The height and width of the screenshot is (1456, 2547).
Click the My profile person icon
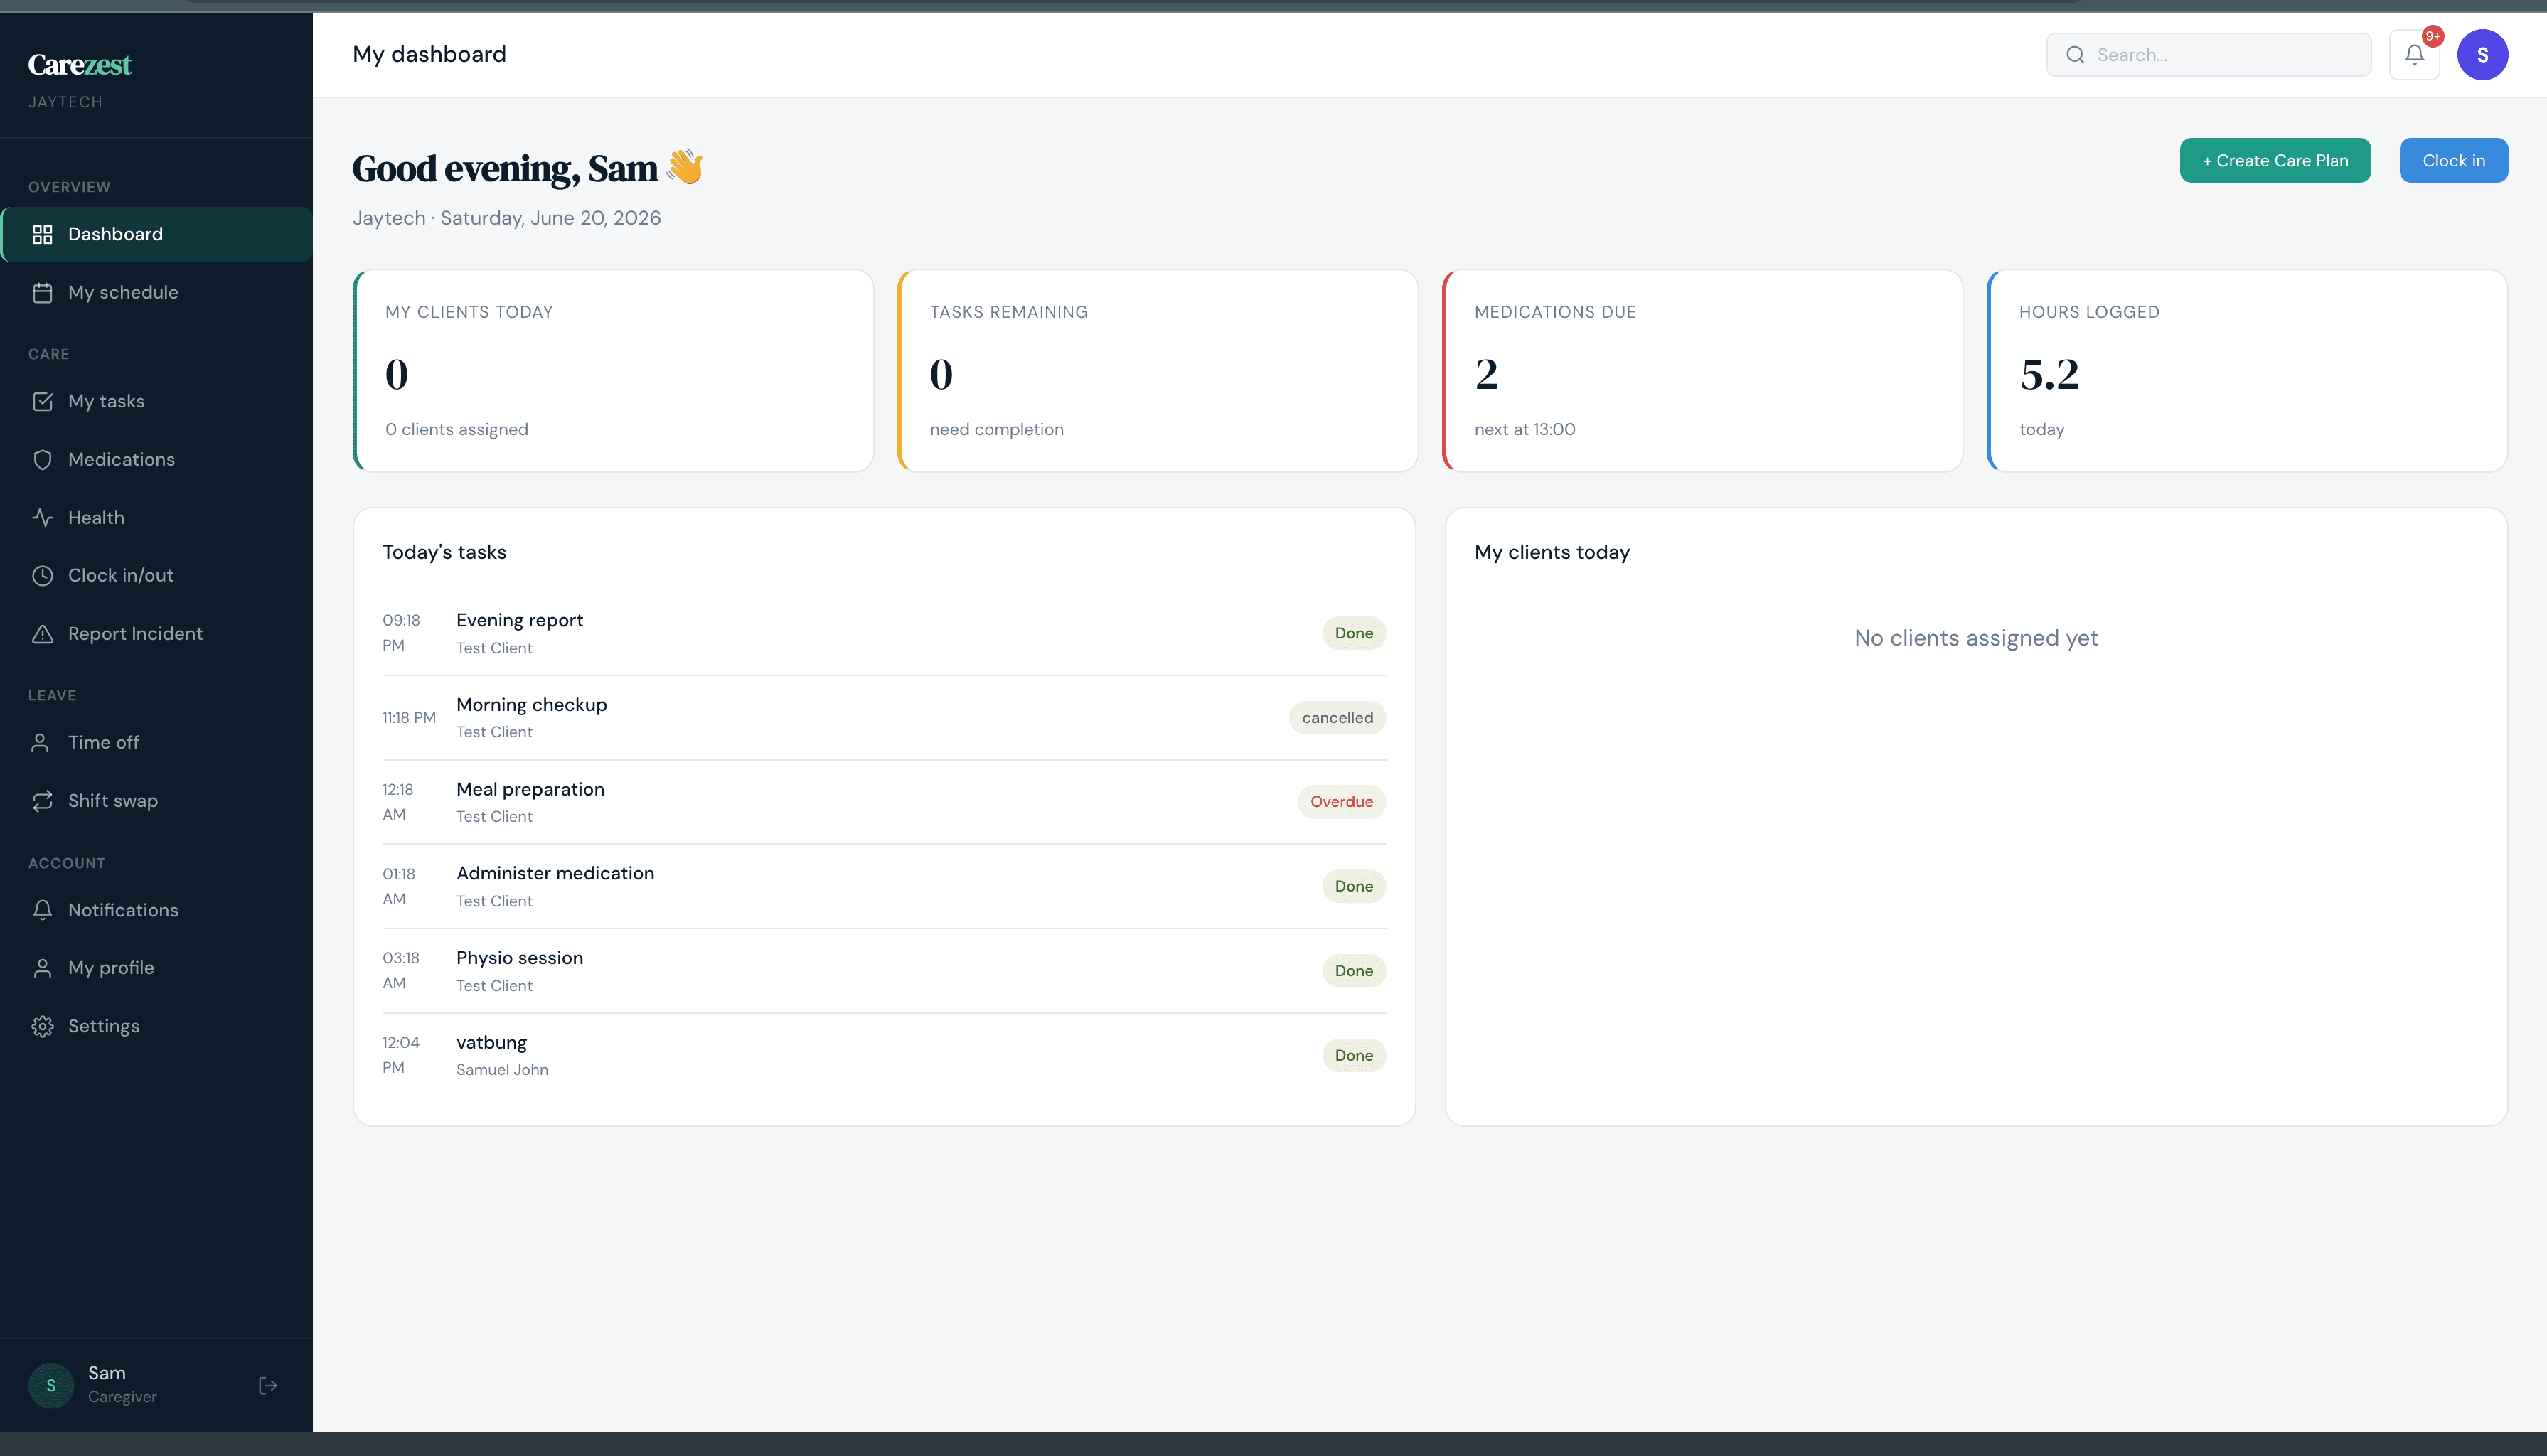click(42, 967)
